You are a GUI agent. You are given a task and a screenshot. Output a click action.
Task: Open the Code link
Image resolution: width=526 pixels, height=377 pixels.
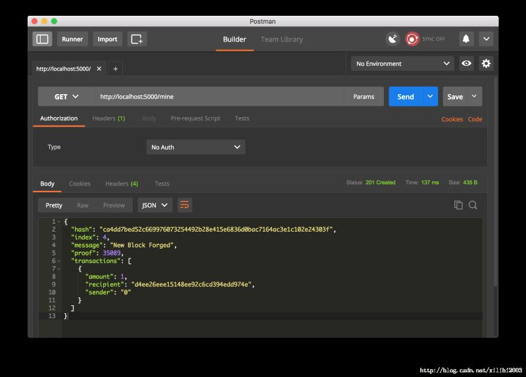click(475, 119)
